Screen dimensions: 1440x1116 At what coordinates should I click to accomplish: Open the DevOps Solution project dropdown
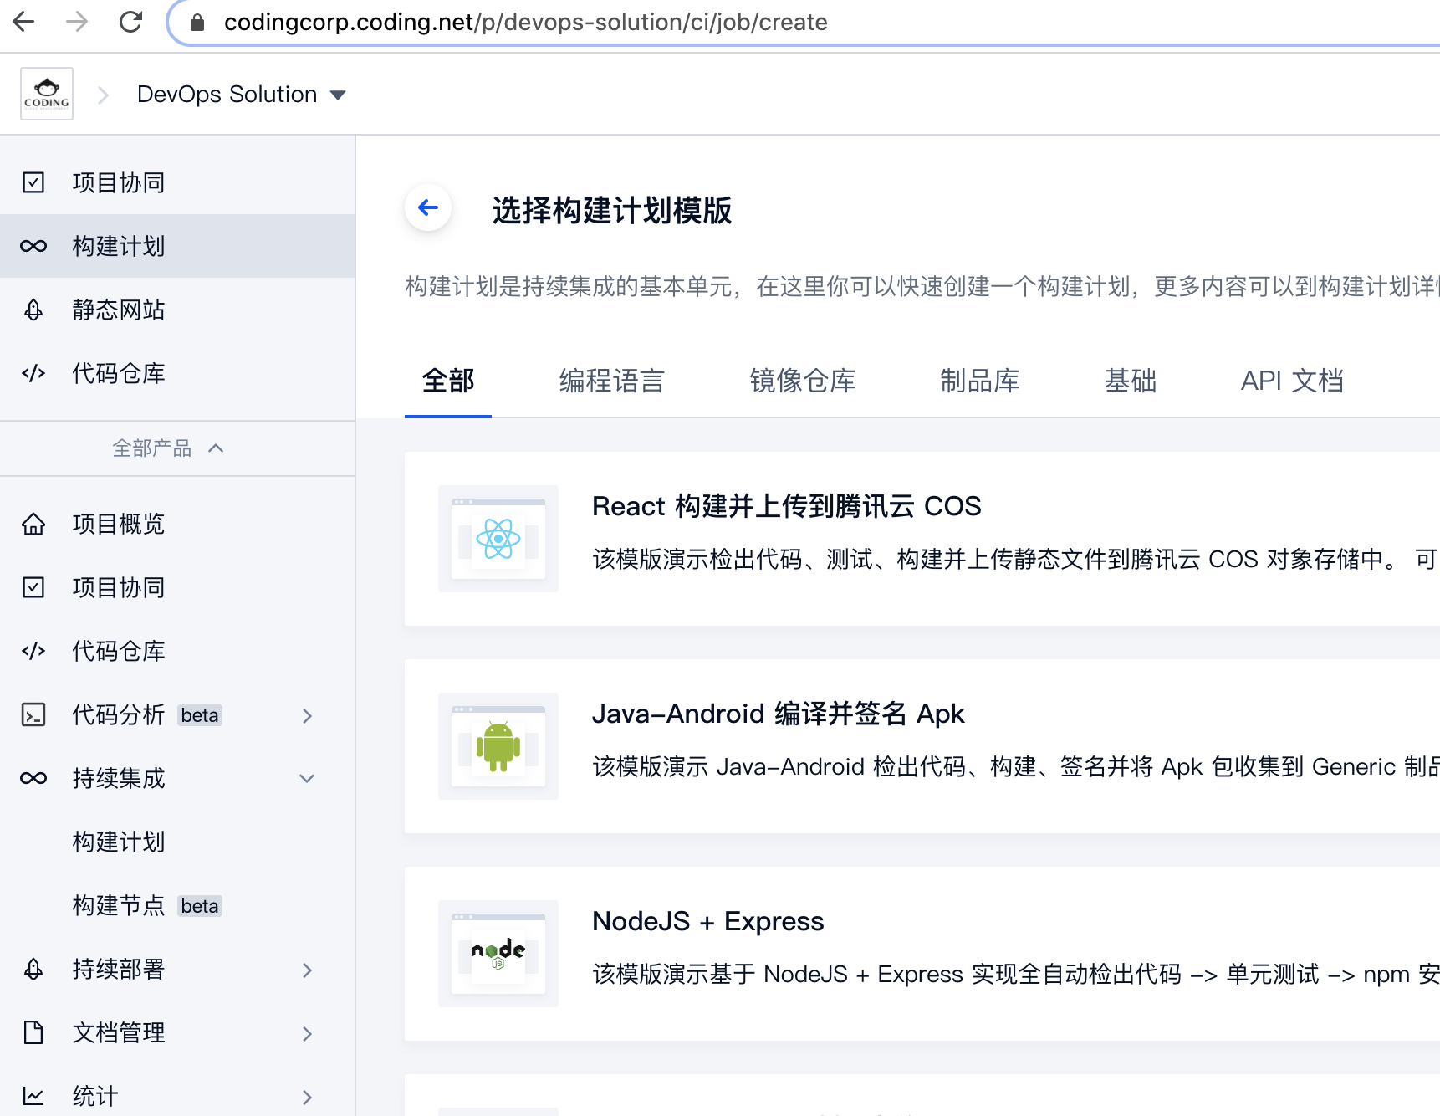[241, 95]
